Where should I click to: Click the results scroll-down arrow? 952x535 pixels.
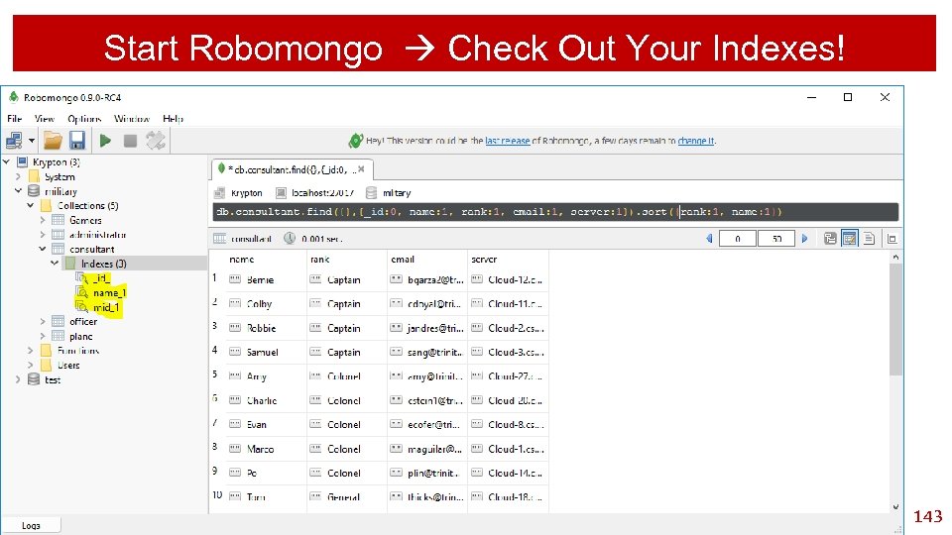[895, 507]
